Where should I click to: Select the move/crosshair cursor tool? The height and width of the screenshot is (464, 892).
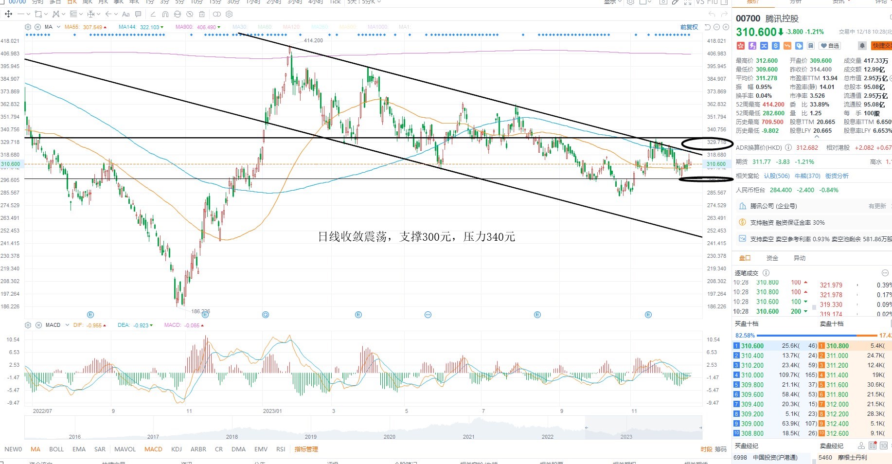(8, 14)
